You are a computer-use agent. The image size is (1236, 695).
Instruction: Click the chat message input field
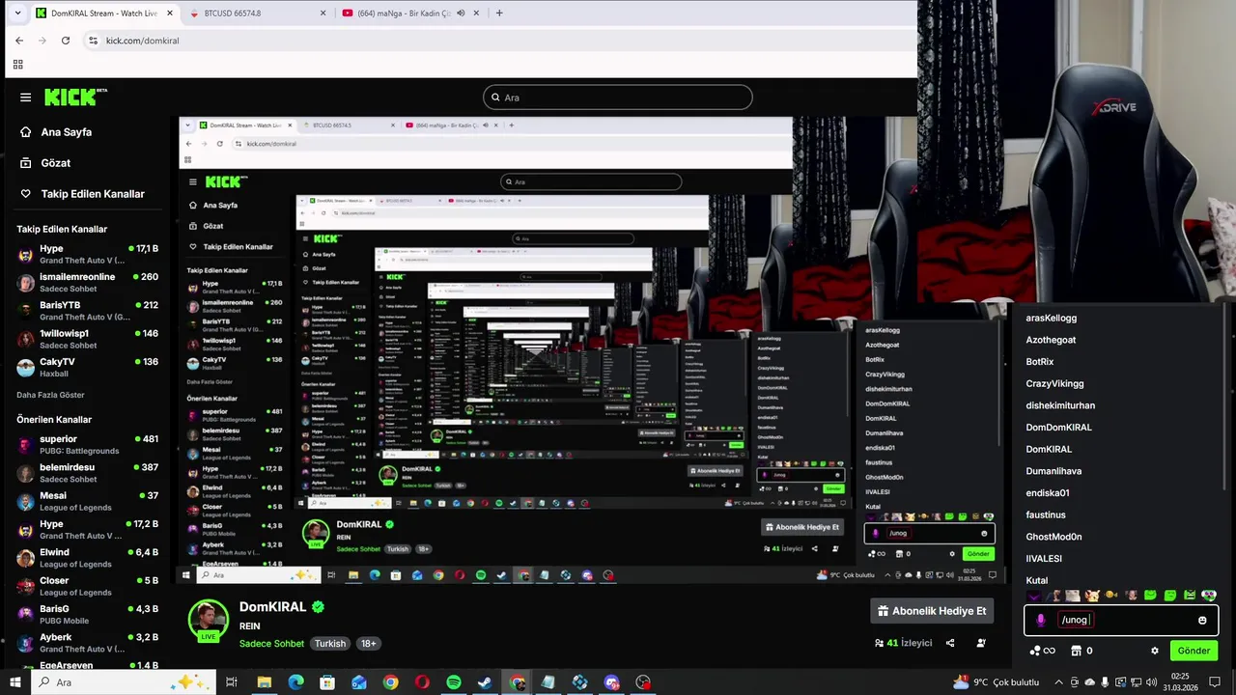click(1120, 621)
